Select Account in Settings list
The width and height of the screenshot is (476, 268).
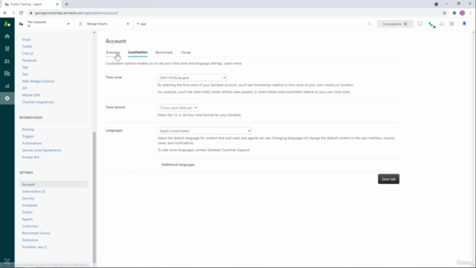point(54,185)
